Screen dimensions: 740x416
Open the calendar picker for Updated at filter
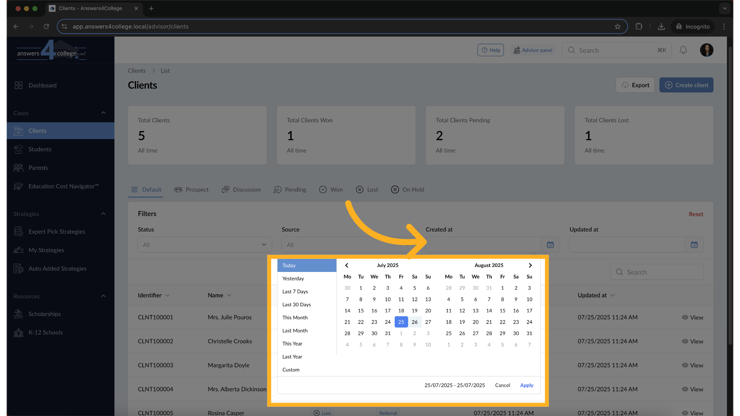(x=694, y=245)
